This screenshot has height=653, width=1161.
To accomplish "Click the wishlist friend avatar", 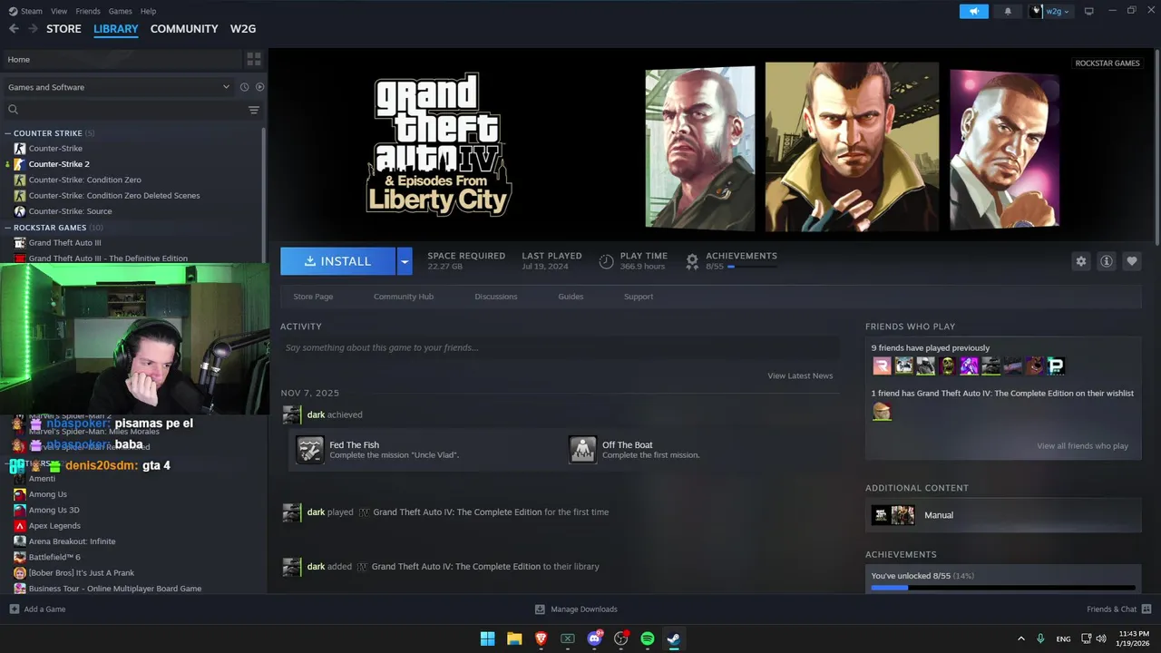I will pyautogui.click(x=882, y=412).
